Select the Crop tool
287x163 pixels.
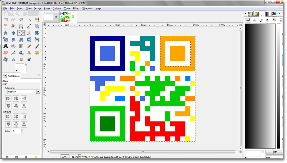click(x=29, y=33)
